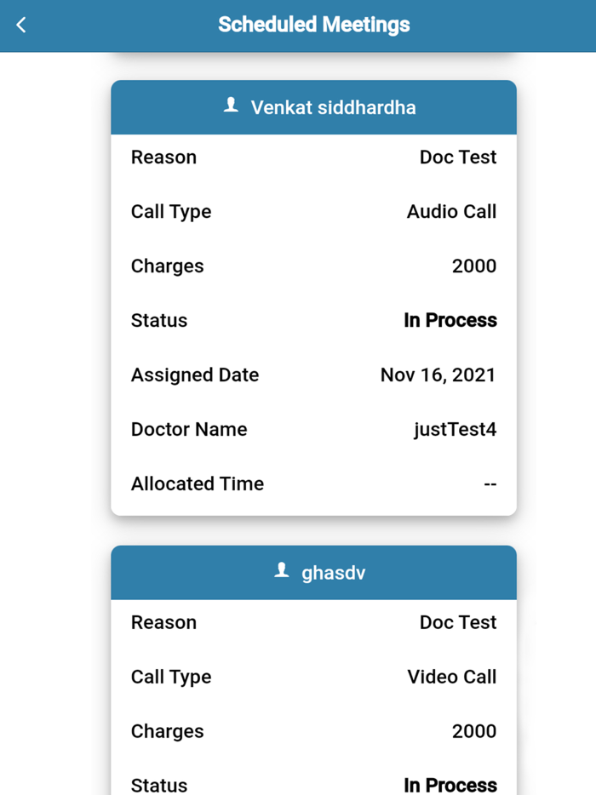Click the person icon beside ghasdv
Viewport: 596px width, 795px height.
(x=282, y=572)
